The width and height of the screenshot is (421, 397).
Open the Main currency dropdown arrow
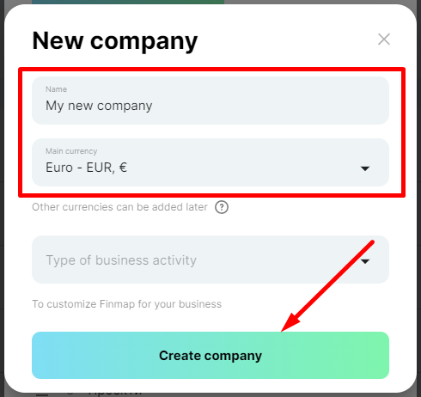365,168
